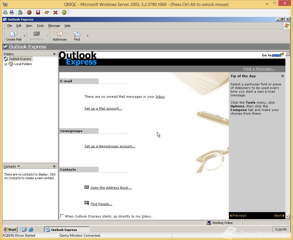Click the 'Qemu Monitor: Connected.' status text
Image resolution: width=293 pixels, height=240 pixels.
point(80,235)
